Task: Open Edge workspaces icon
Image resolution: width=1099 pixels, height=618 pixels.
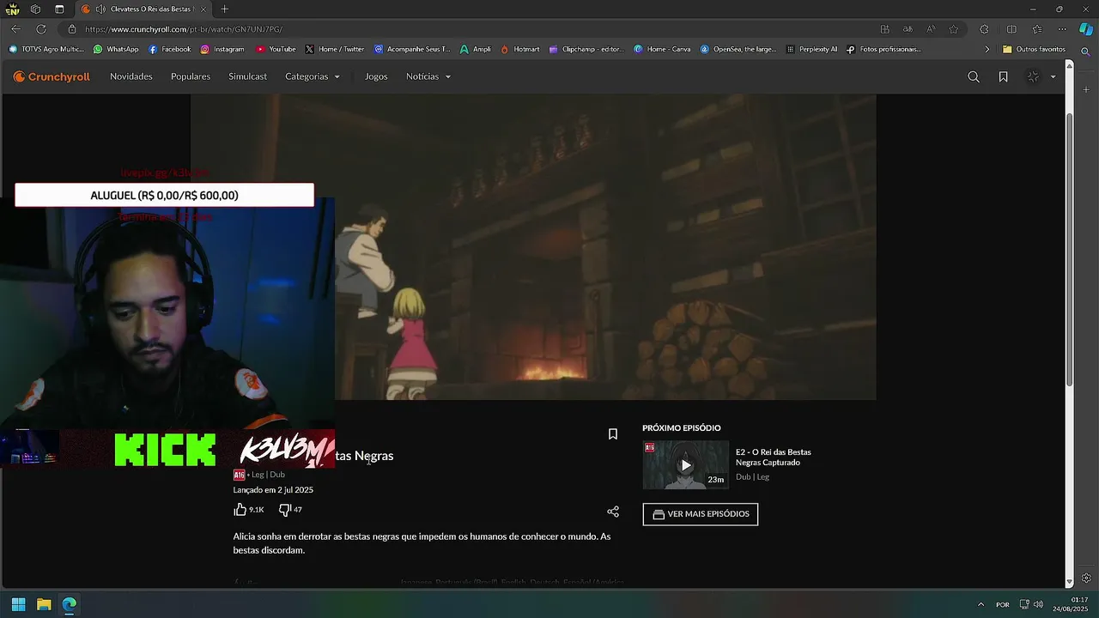Action: 35,9
